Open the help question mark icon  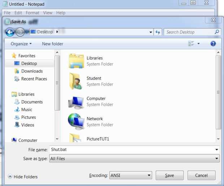tap(213, 43)
